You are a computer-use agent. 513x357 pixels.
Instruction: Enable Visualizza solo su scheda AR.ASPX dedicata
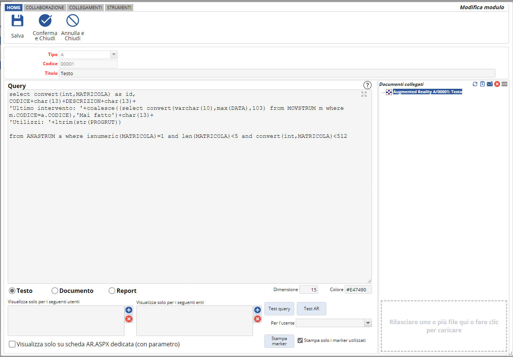point(12,344)
